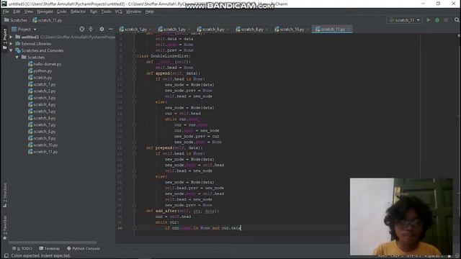Open Search Everywhere magnifier icon
Image resolution: width=461 pixels, height=259 pixels.
tap(457, 20)
